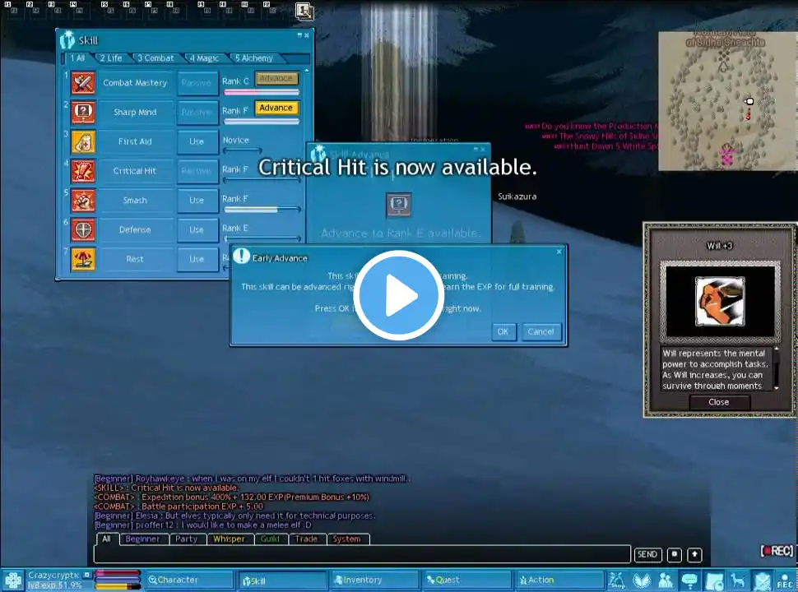Open the Shop icon in bottom bar
Image resolution: width=798 pixels, height=592 pixels.
[x=617, y=580]
